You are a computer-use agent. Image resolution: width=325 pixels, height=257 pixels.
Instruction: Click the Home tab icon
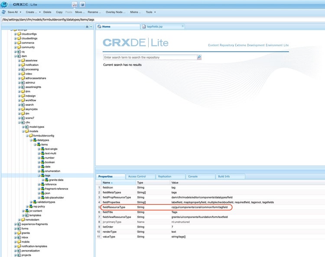pos(100,26)
